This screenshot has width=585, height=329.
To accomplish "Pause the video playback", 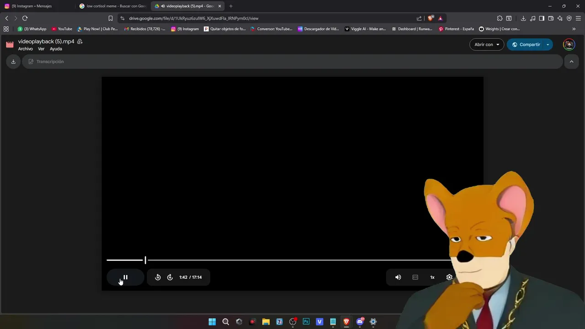I will point(125,277).
